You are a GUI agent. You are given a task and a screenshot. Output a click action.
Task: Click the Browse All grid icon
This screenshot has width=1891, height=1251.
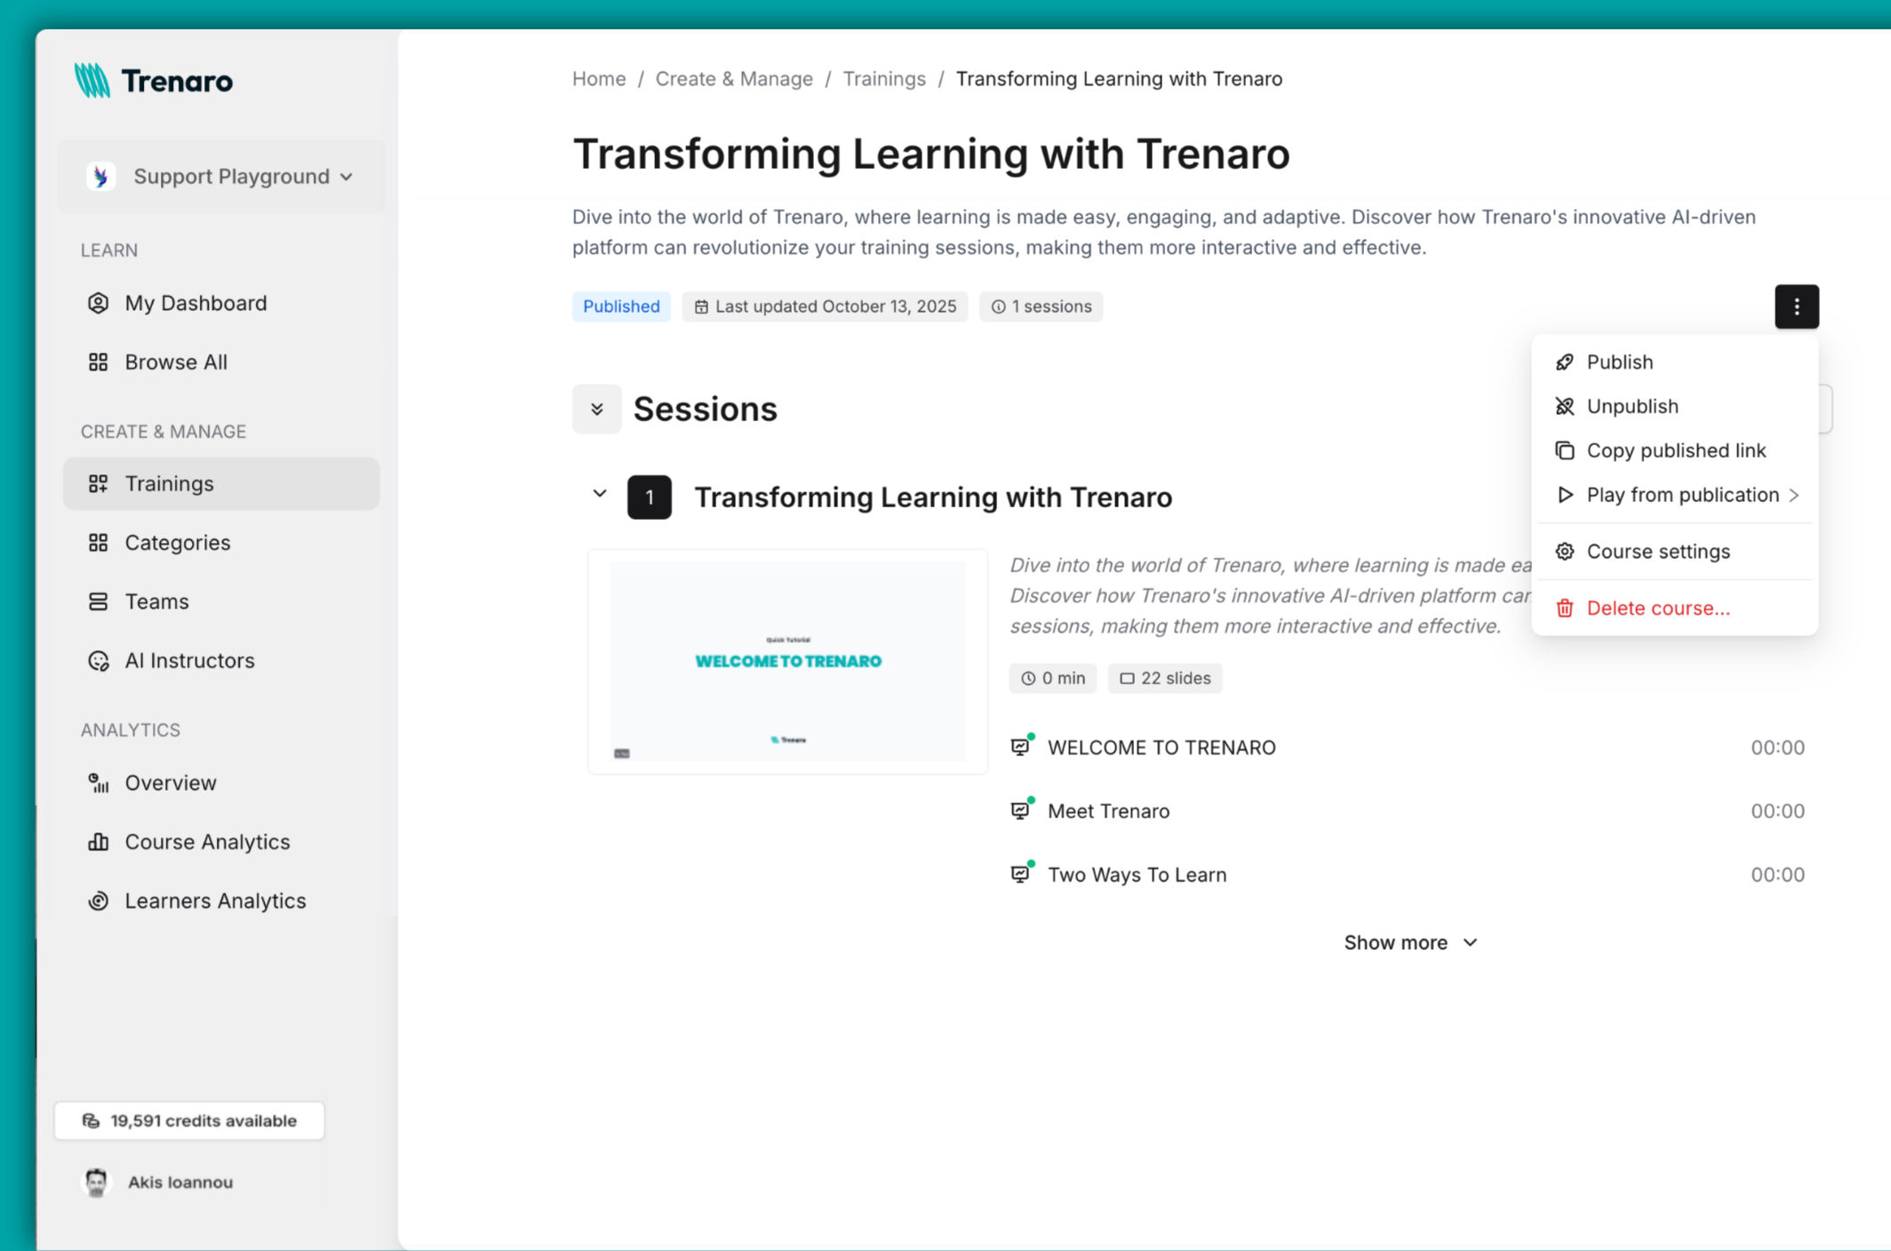pyautogui.click(x=98, y=362)
